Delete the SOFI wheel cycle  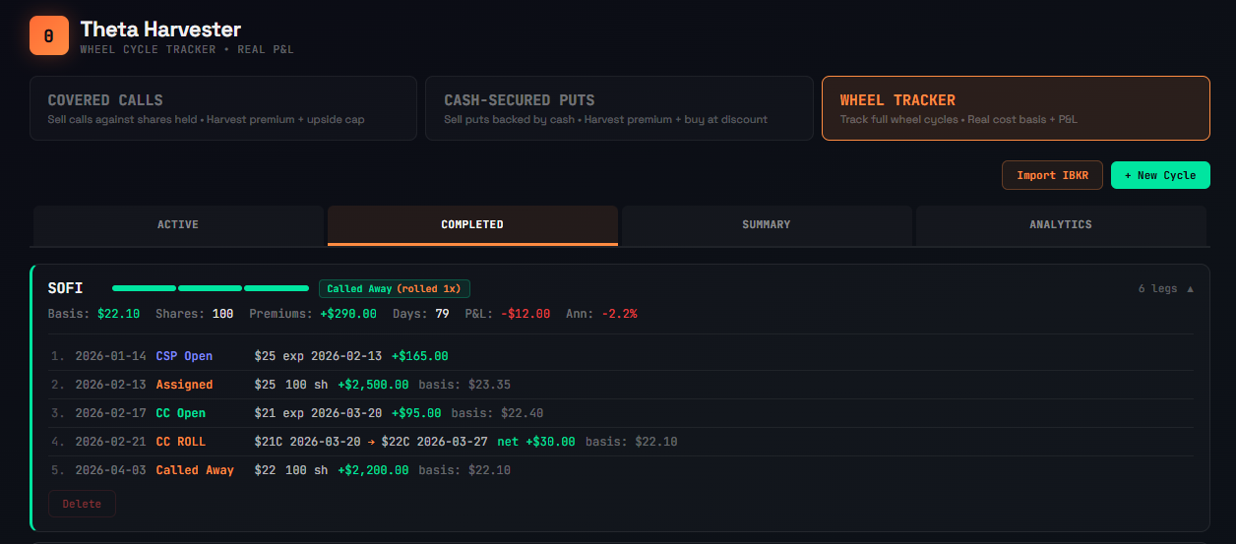[82, 504]
